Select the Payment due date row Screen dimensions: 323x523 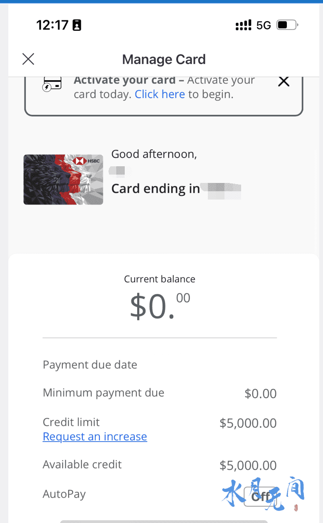(x=160, y=365)
